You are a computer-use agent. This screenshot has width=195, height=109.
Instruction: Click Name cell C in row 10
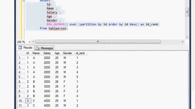34,101
